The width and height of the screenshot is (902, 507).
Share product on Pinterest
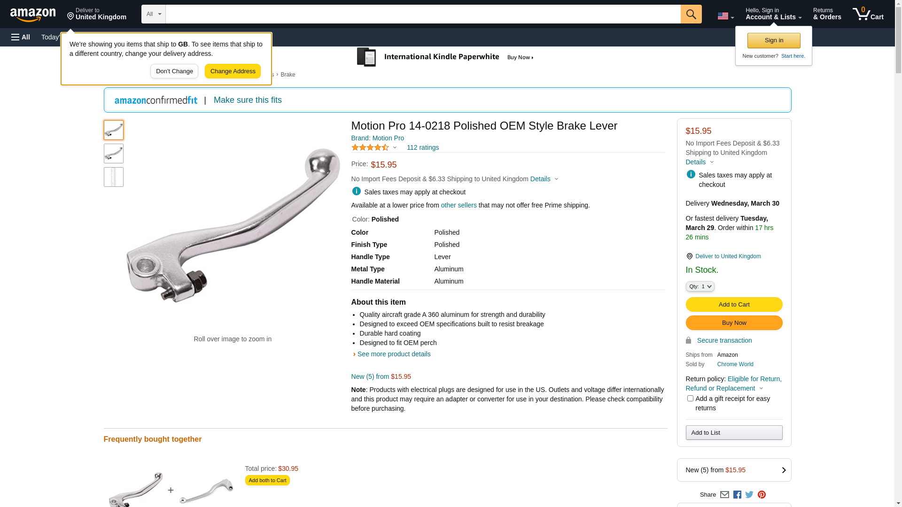(762, 494)
